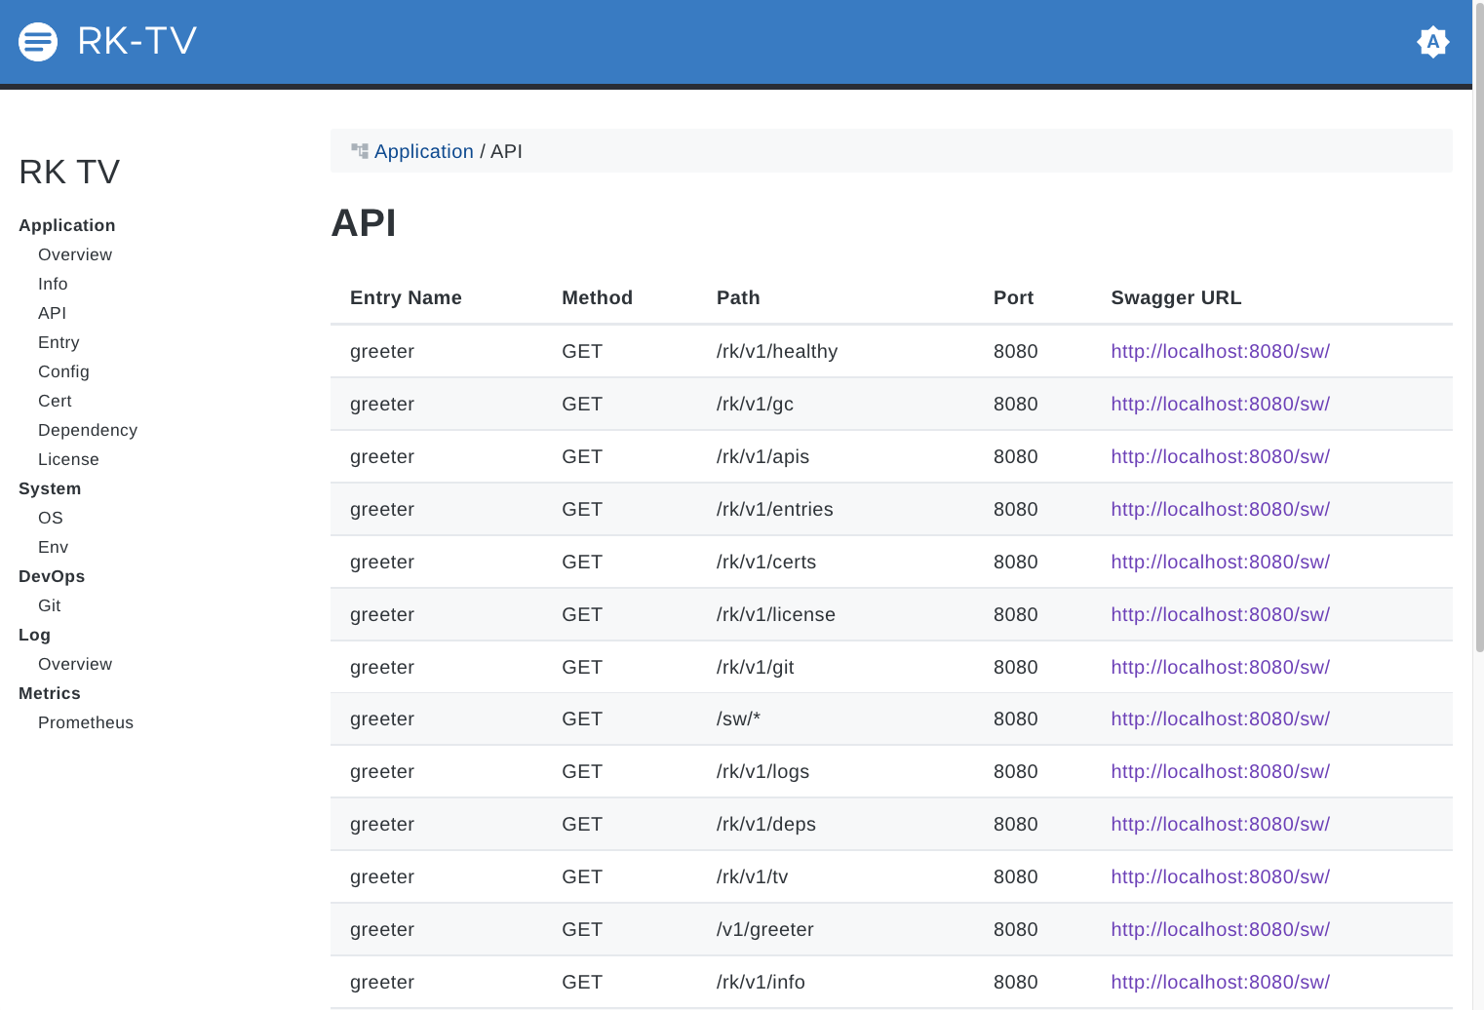Click the Port column header
1484x1010 pixels.
1013,297
